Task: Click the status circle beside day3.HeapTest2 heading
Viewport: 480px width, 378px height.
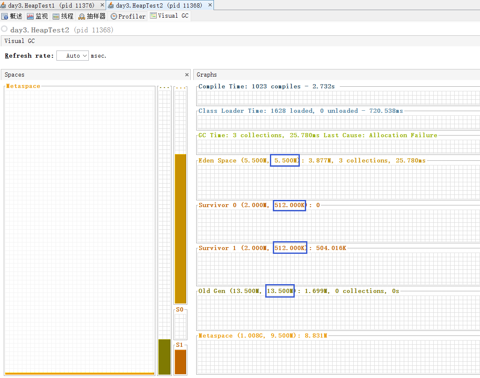Action: tap(4, 29)
